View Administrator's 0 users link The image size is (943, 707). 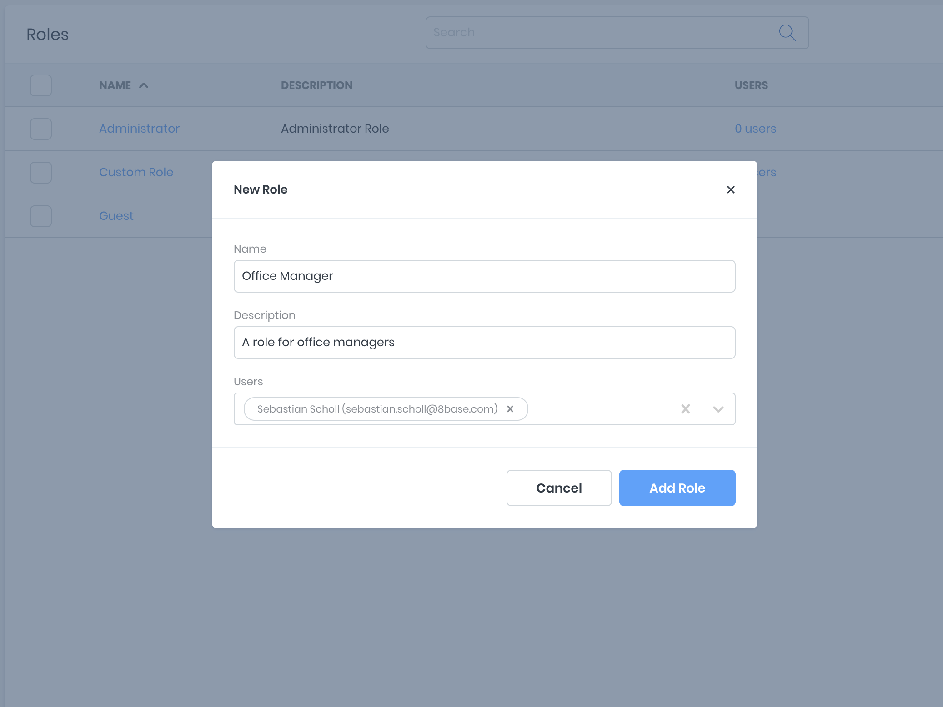pos(755,129)
